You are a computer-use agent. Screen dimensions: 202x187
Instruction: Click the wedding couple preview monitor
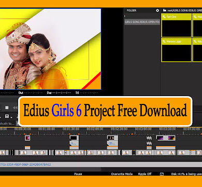pos(50,49)
